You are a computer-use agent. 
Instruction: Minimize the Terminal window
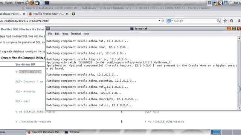point(229,28)
